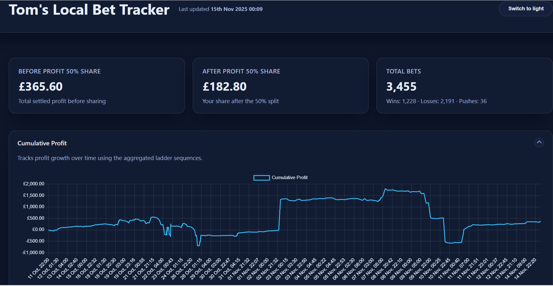Image resolution: width=553 pixels, height=286 pixels.
Task: Click the -£1,000.00 y-axis label
Action: (33, 253)
